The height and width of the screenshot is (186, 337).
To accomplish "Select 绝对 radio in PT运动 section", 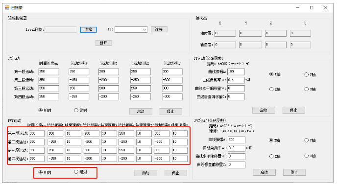I will tap(80, 111).
